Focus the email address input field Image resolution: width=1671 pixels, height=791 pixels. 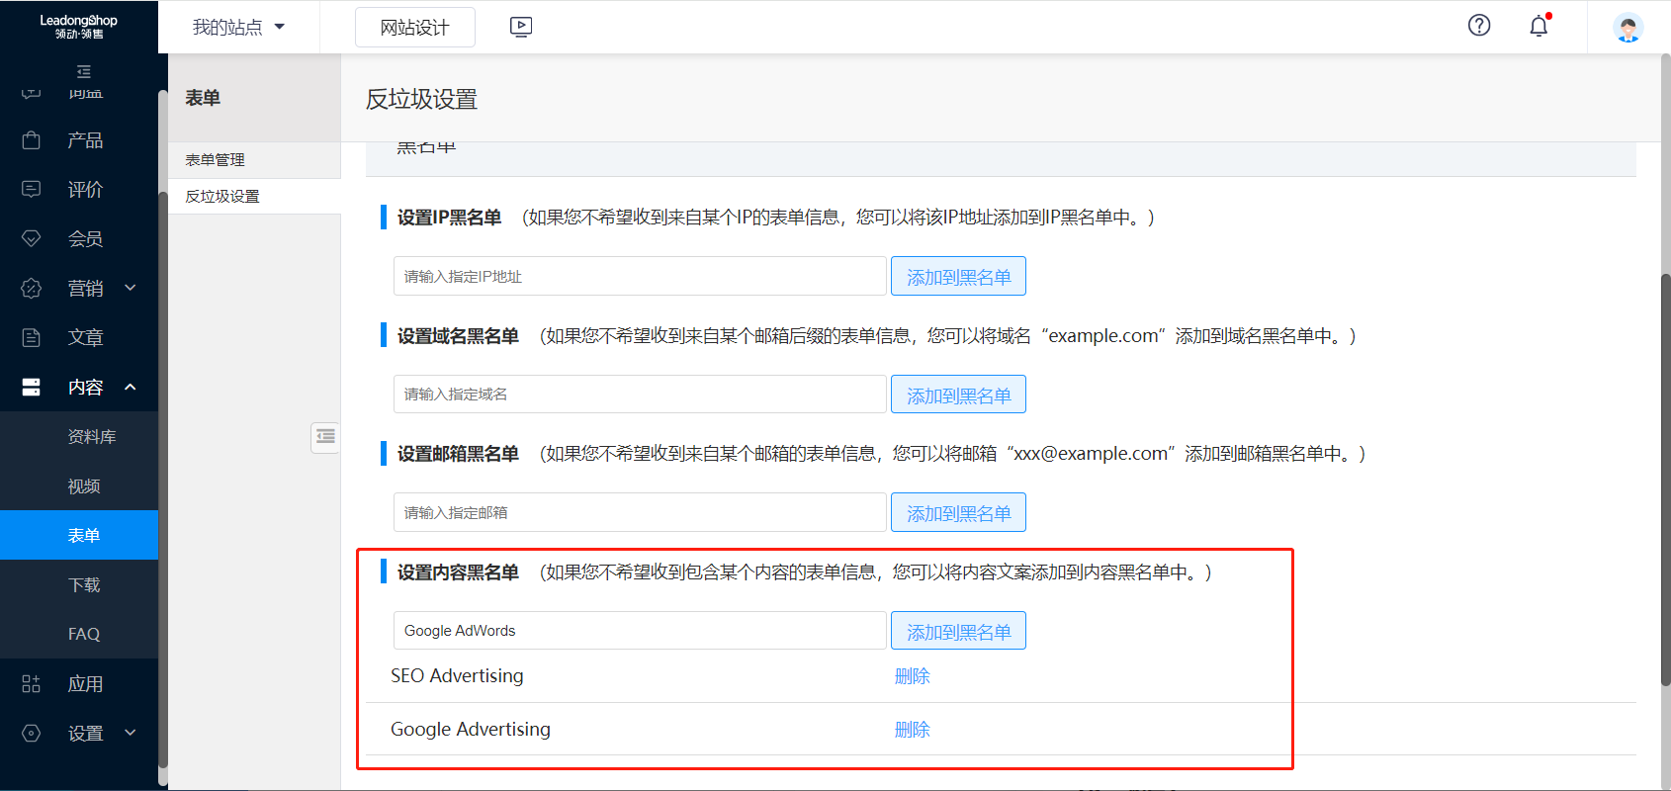pos(640,512)
